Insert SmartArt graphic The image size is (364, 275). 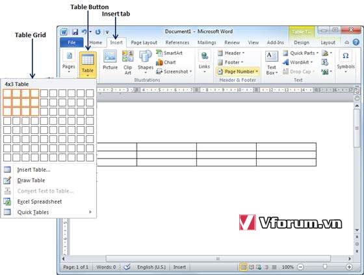pos(169,53)
